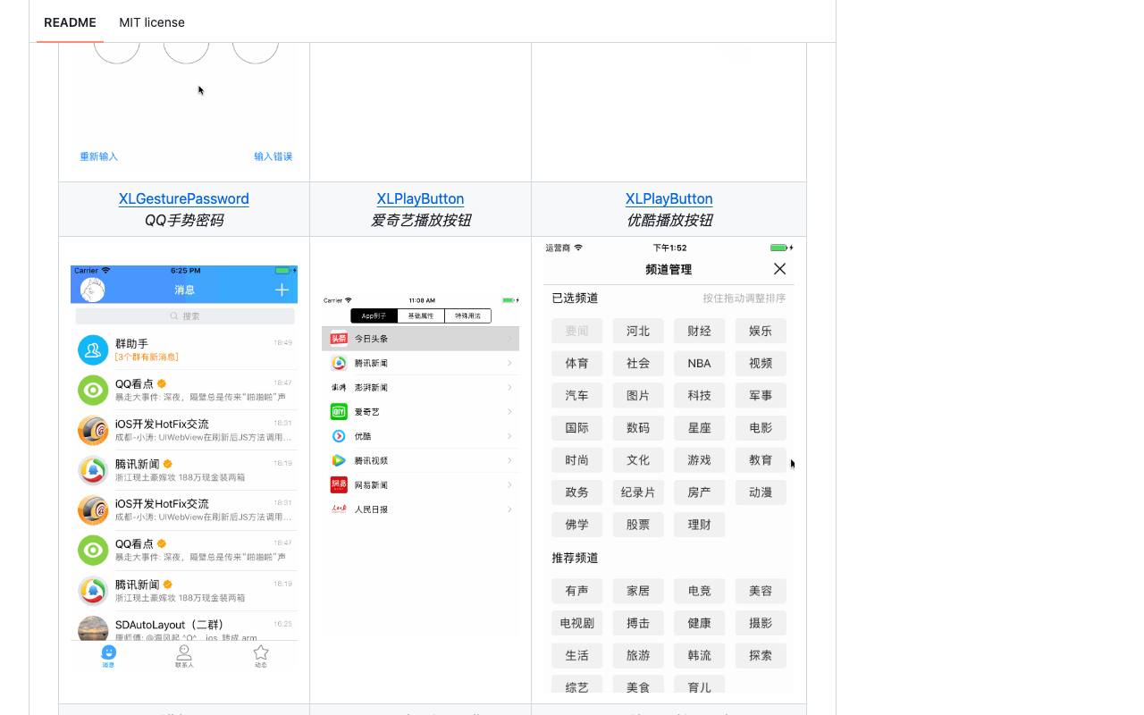Click the chevron on the 爱奇艺 row
1144x715 pixels.
point(509,412)
